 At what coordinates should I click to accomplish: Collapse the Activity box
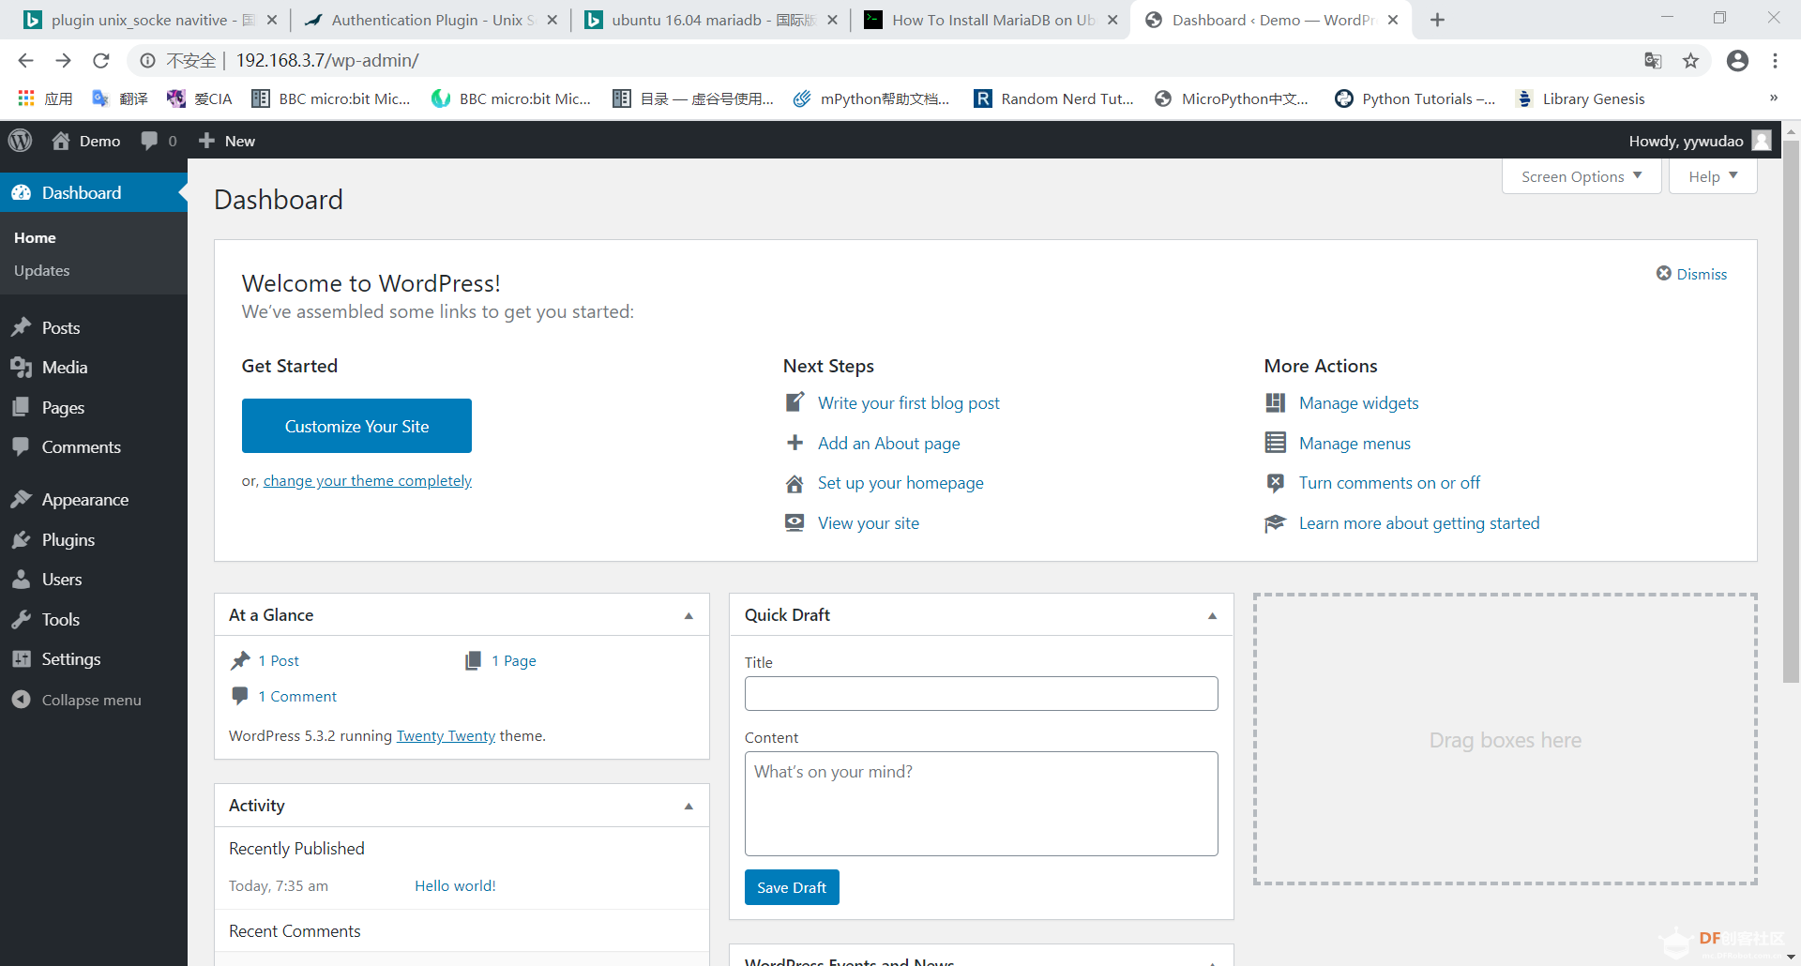click(689, 806)
